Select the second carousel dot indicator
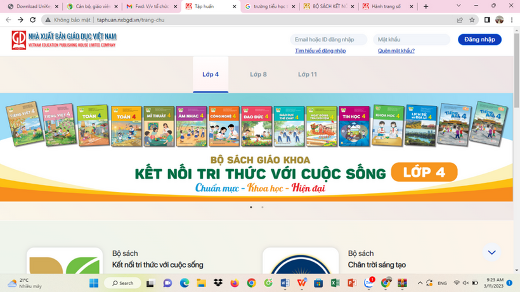Viewport: 520px width, 292px height. [263, 207]
